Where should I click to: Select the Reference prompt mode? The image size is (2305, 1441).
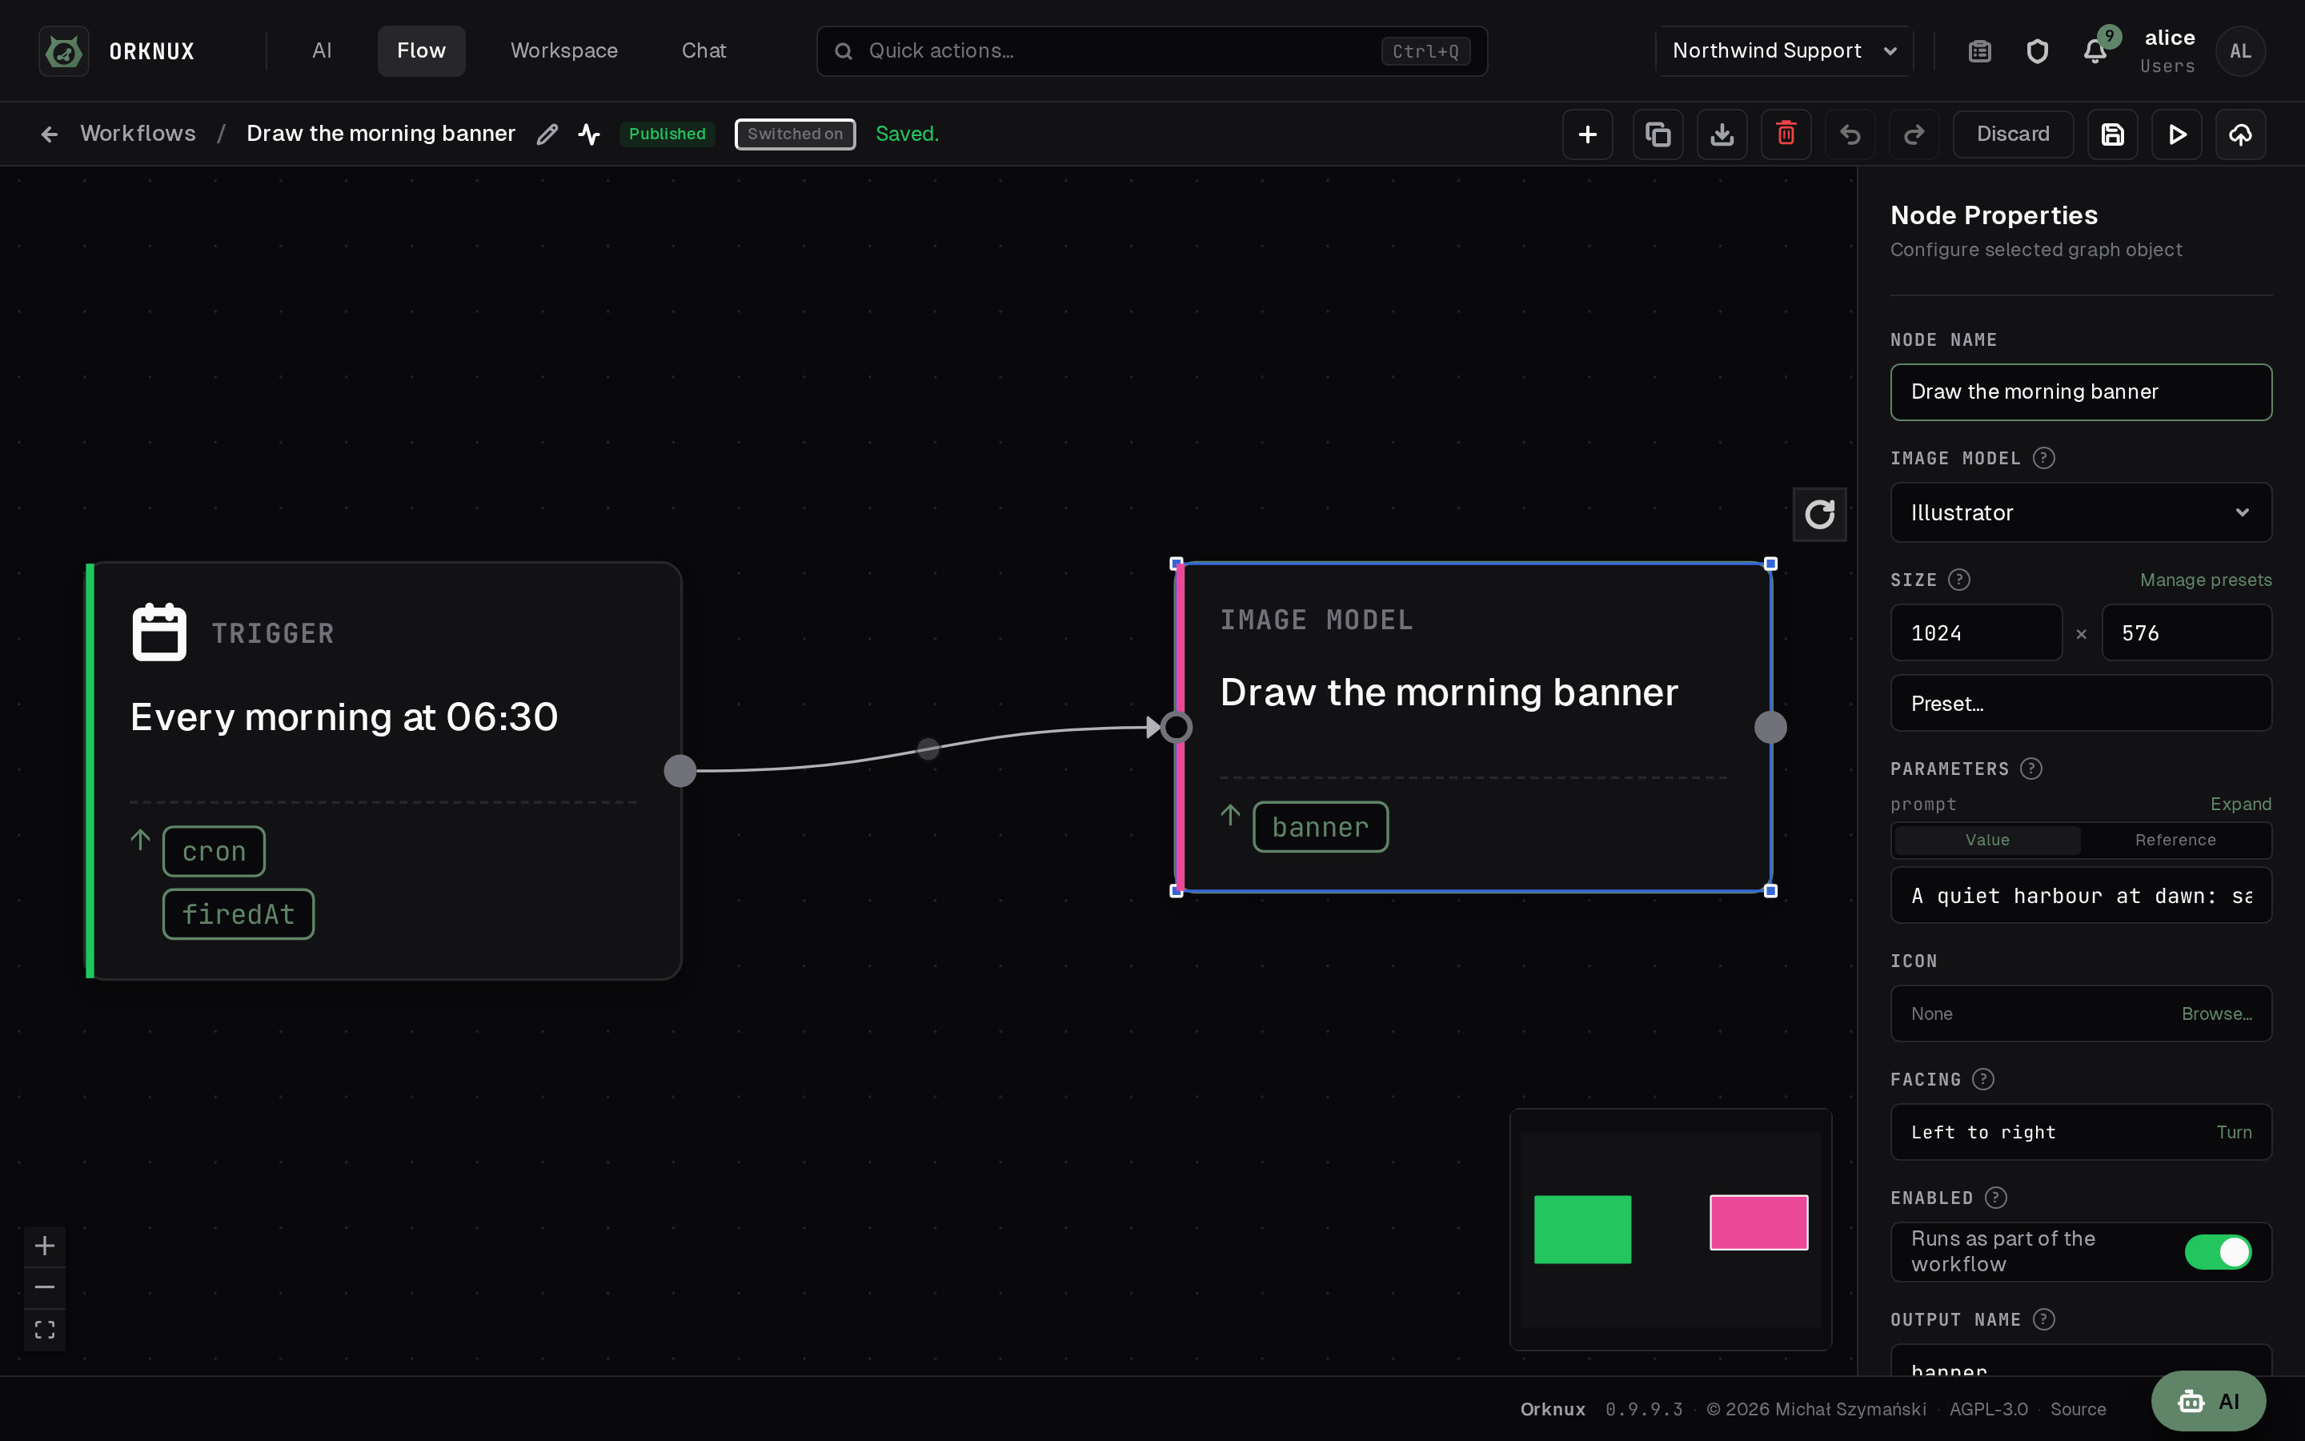click(x=2175, y=840)
